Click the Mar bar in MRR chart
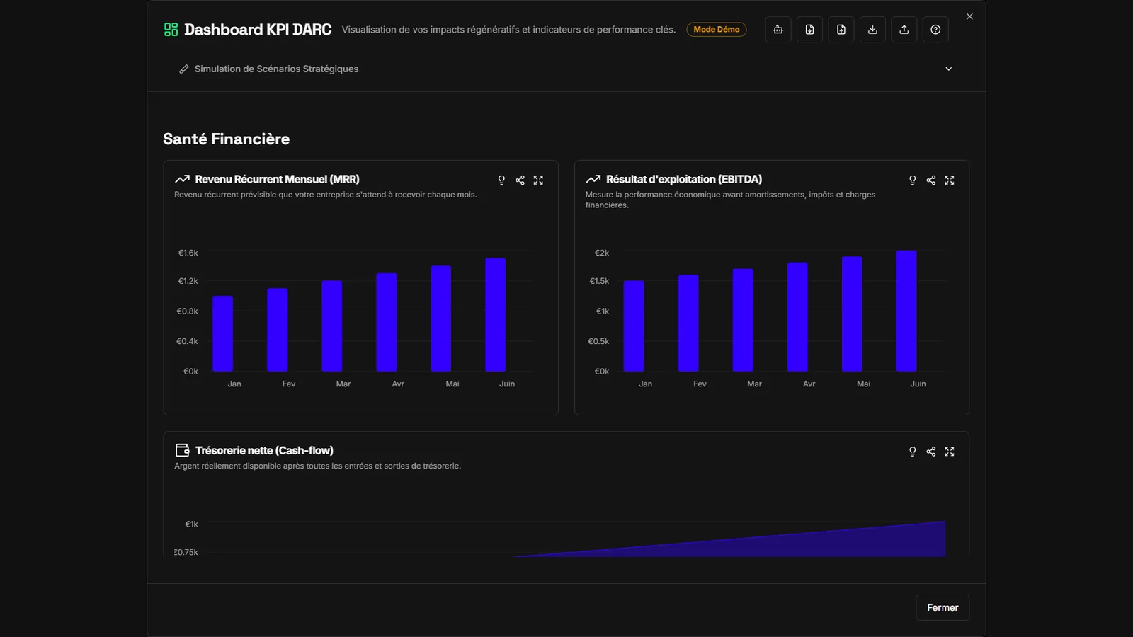This screenshot has height=637, width=1133. [x=332, y=326]
